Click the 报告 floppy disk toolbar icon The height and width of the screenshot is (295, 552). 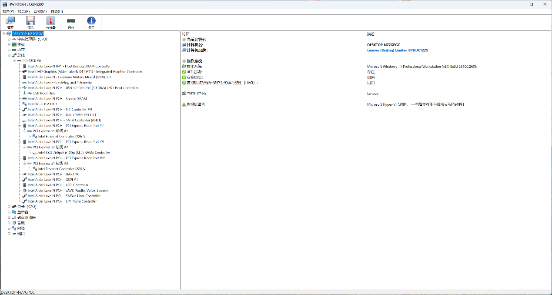coord(30,22)
